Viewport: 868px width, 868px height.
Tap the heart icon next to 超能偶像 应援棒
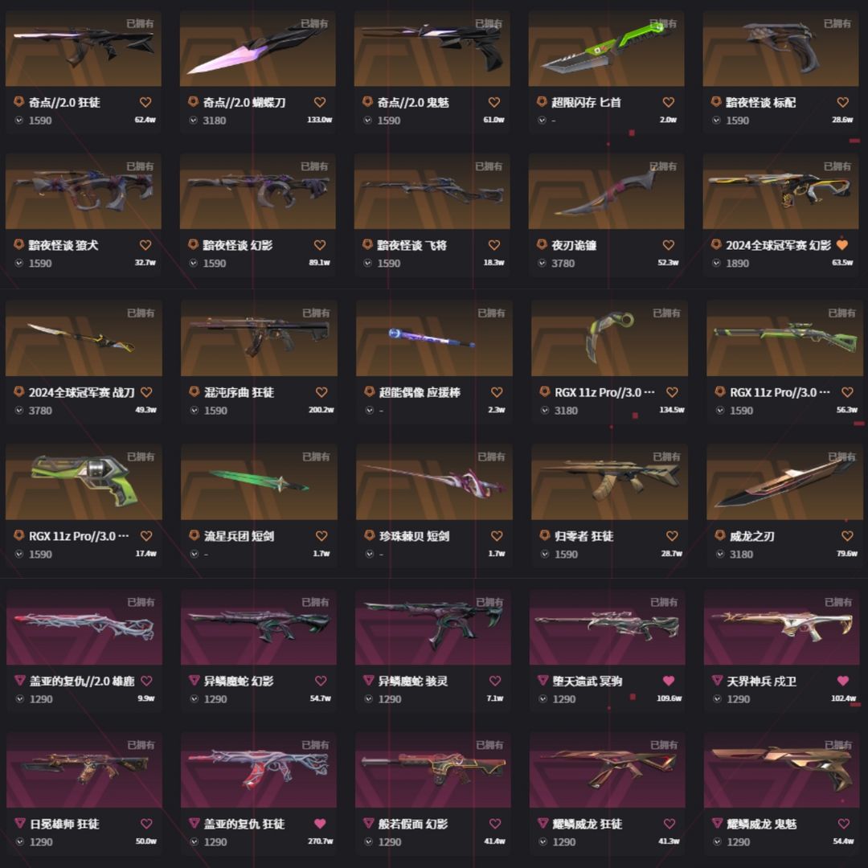[497, 392]
